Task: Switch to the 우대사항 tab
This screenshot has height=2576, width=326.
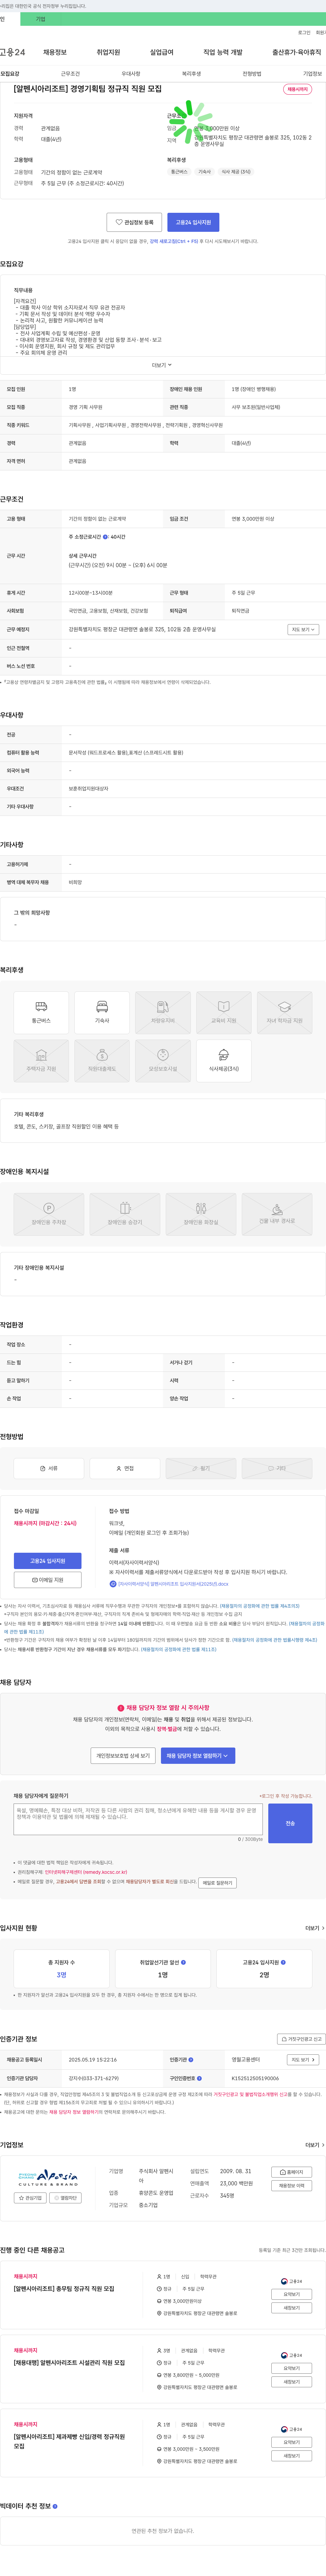Action: click(131, 74)
